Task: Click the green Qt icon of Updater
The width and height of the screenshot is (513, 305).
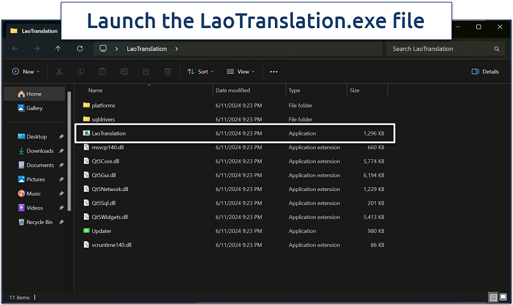Action: pos(87,231)
